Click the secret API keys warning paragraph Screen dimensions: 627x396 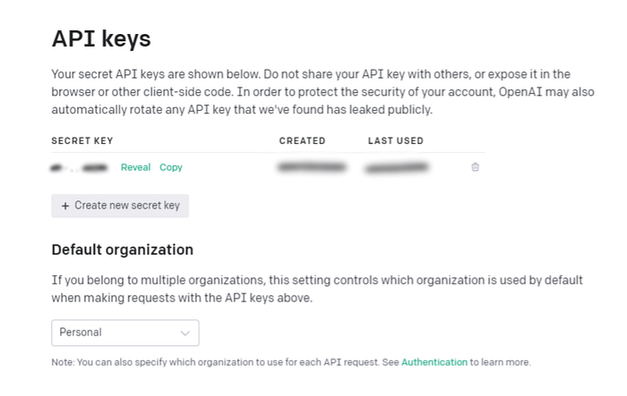(322, 92)
